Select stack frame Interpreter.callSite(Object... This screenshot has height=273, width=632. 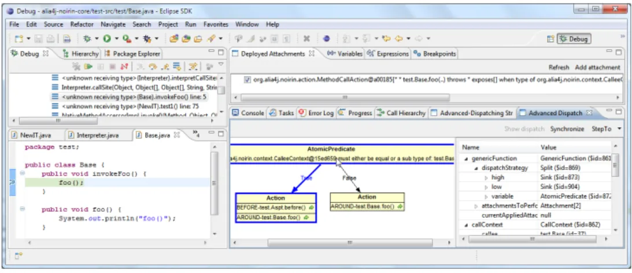[x=134, y=87]
